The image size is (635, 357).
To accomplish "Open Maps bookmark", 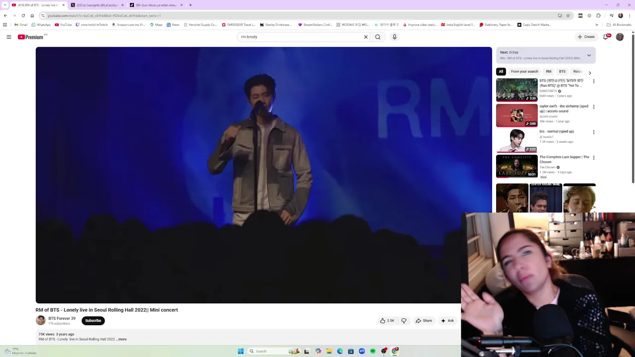I will pyautogui.click(x=156, y=25).
